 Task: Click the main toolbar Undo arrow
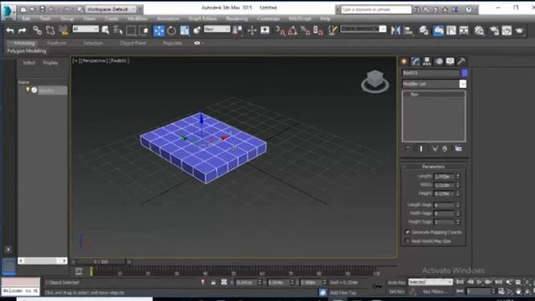point(10,31)
